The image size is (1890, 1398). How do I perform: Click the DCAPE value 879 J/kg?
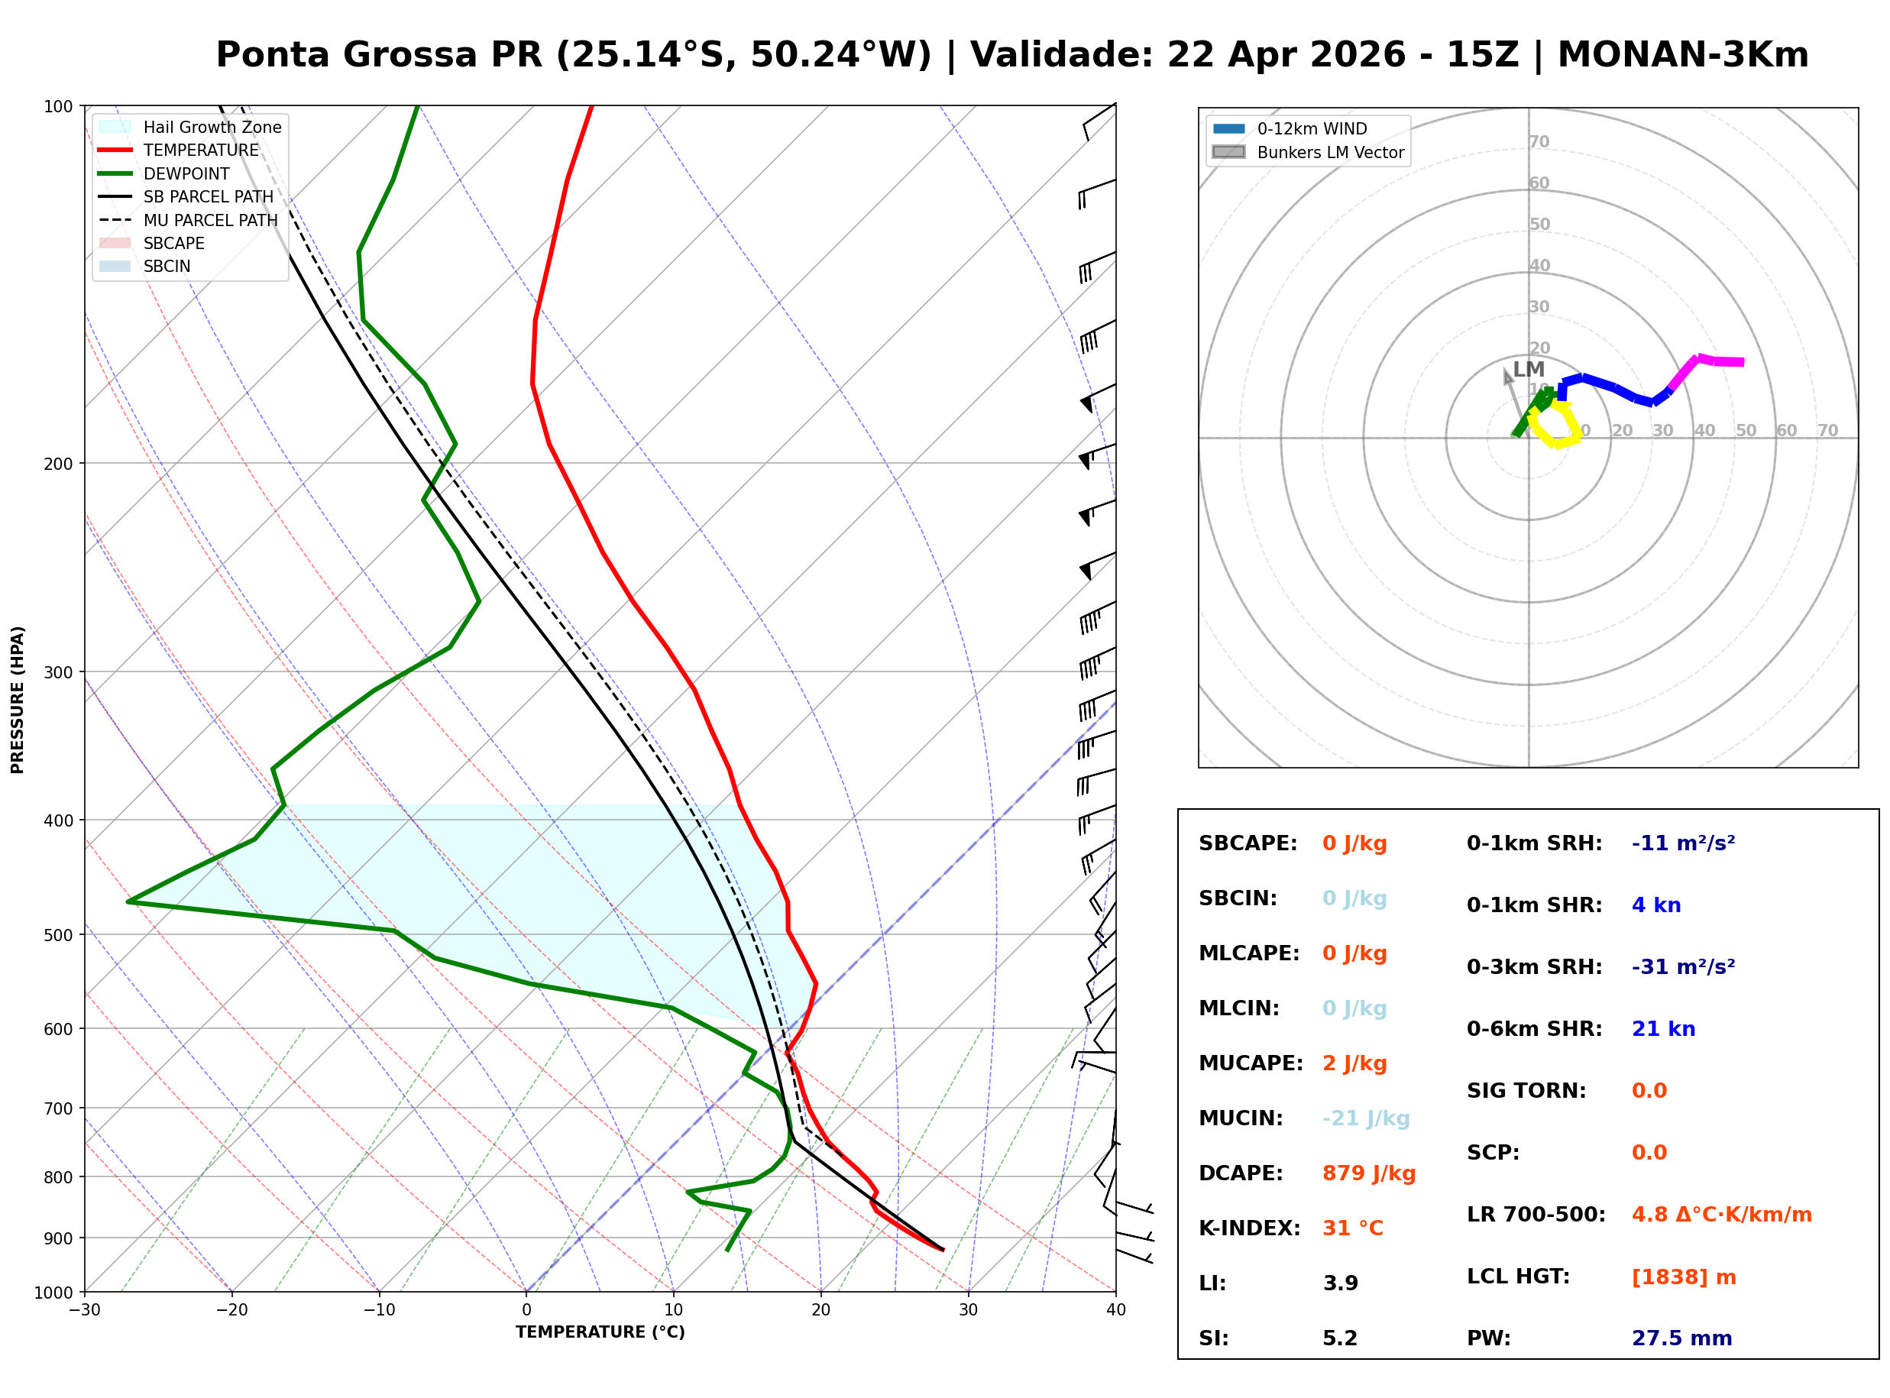pos(1370,1173)
